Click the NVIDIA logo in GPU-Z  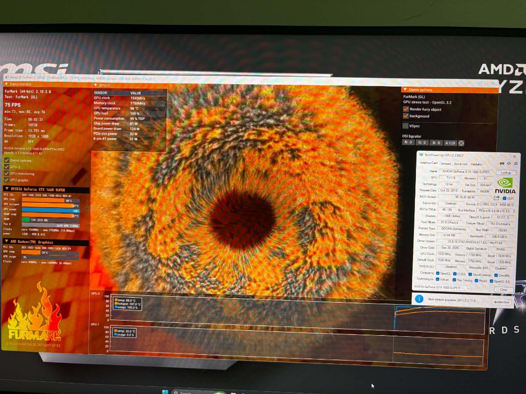[505, 186]
